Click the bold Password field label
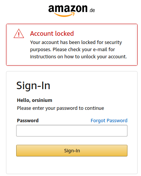Image resolution: width=141 pixels, height=176 pixels. tap(28, 121)
